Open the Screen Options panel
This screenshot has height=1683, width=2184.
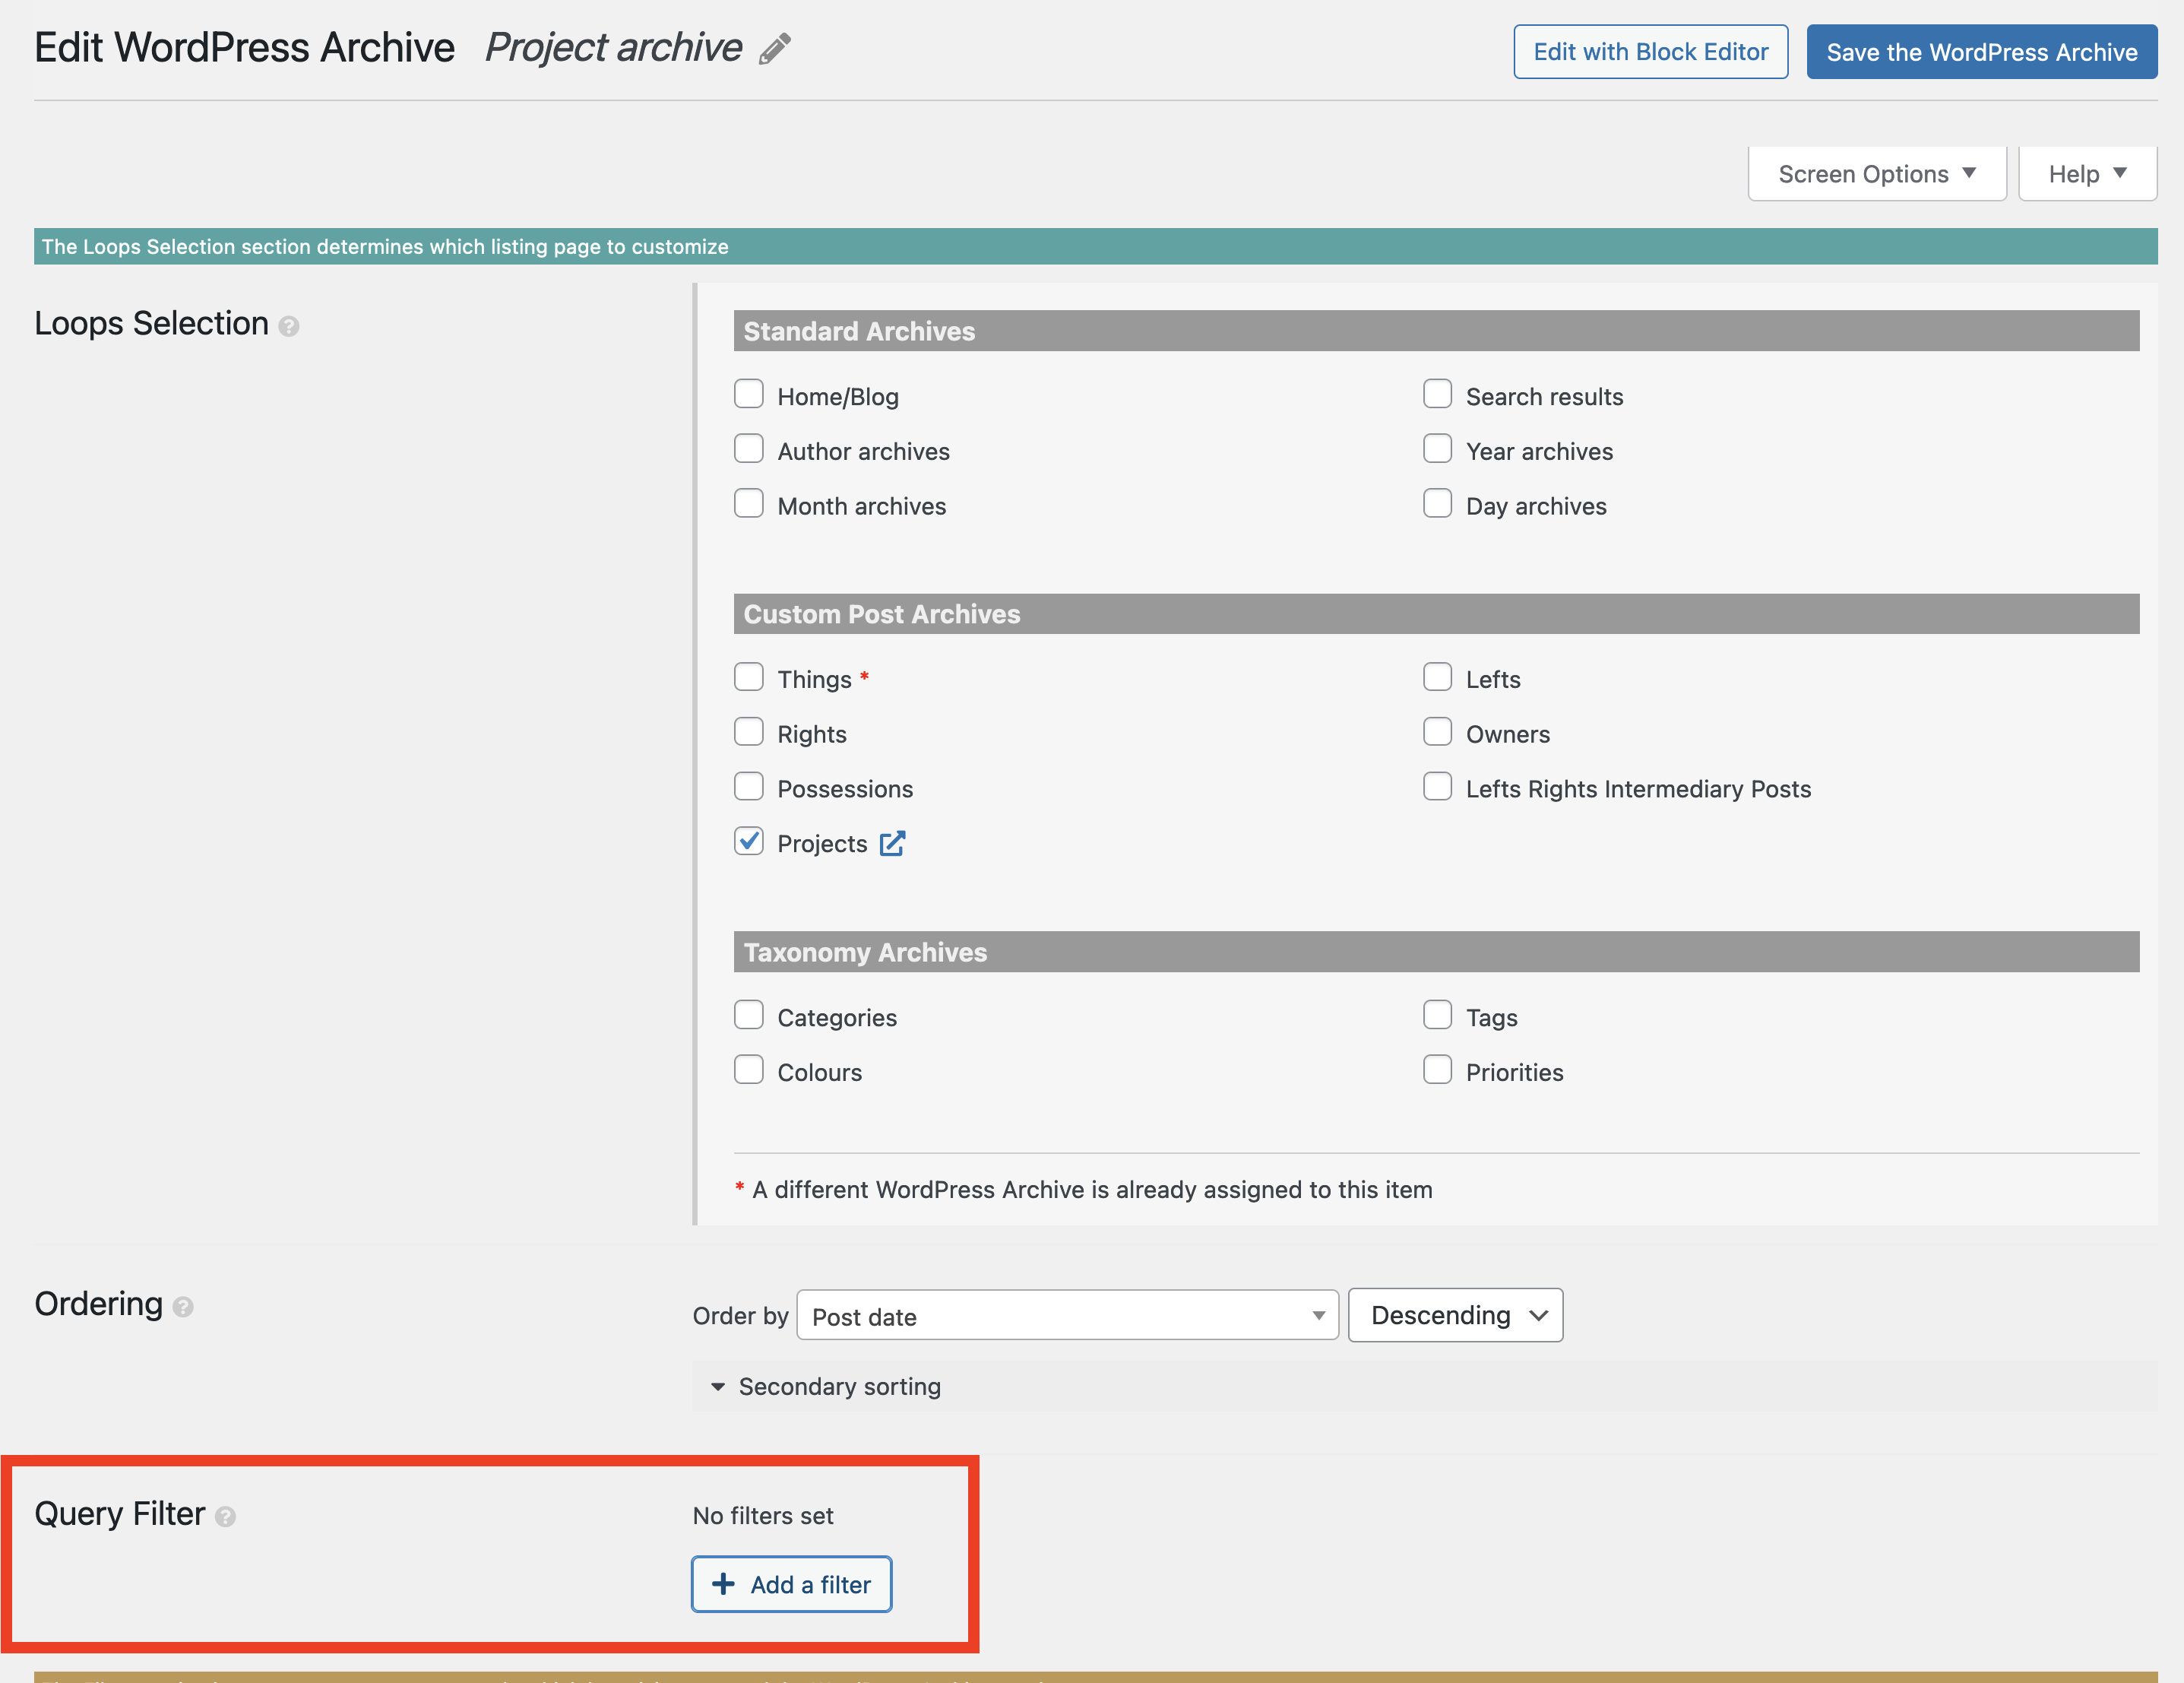(1877, 174)
